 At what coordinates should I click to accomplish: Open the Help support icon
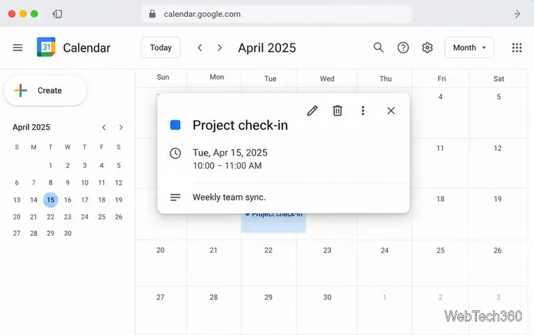[x=403, y=48]
